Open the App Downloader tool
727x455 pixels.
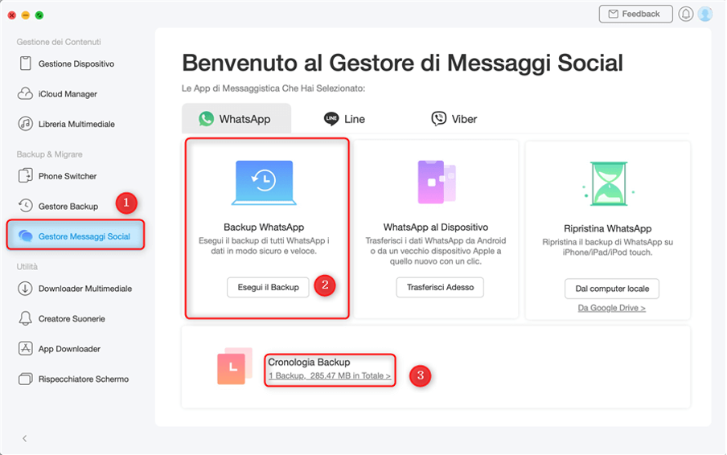[69, 349]
